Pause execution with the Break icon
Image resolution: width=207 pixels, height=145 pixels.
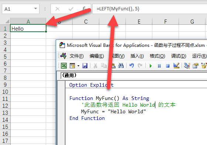click(159, 66)
